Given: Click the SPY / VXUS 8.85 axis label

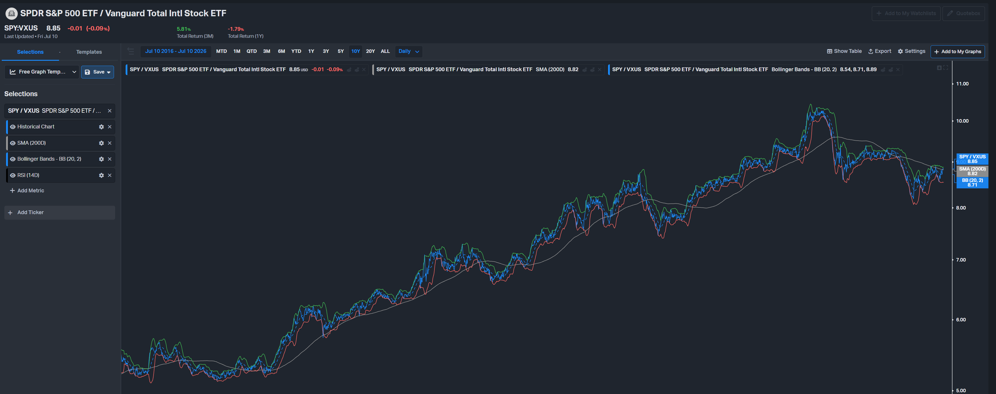Looking at the screenshot, I should 972,159.
